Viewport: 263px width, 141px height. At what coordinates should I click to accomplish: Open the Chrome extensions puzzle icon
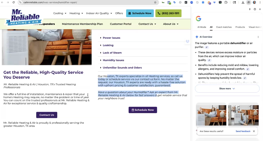(x=226, y=2)
